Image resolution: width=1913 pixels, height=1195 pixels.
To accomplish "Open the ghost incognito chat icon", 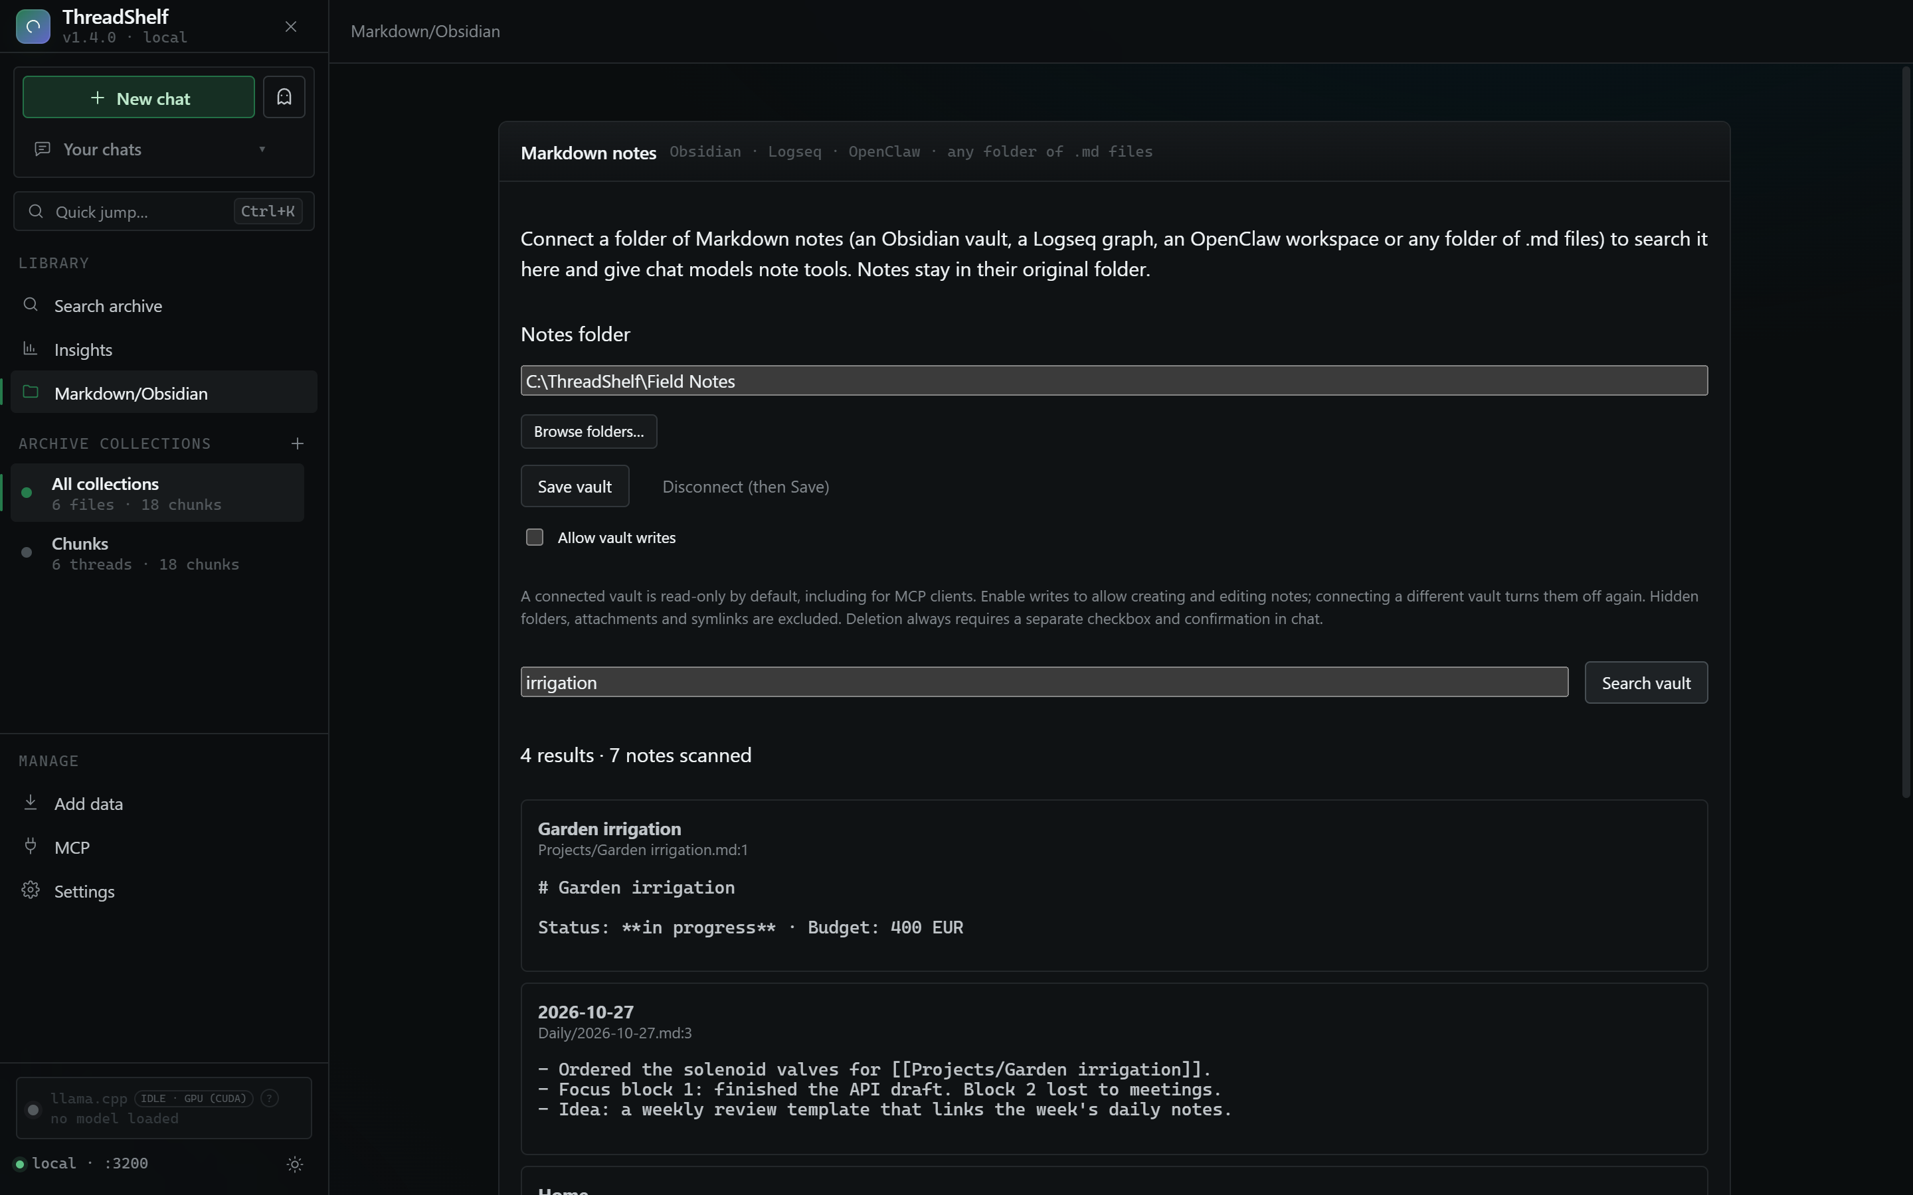I will click(284, 97).
